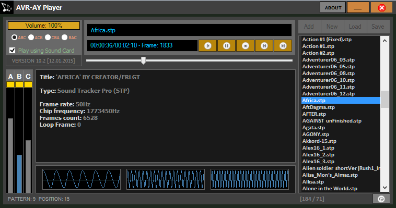Pause the current track

click(x=227, y=46)
